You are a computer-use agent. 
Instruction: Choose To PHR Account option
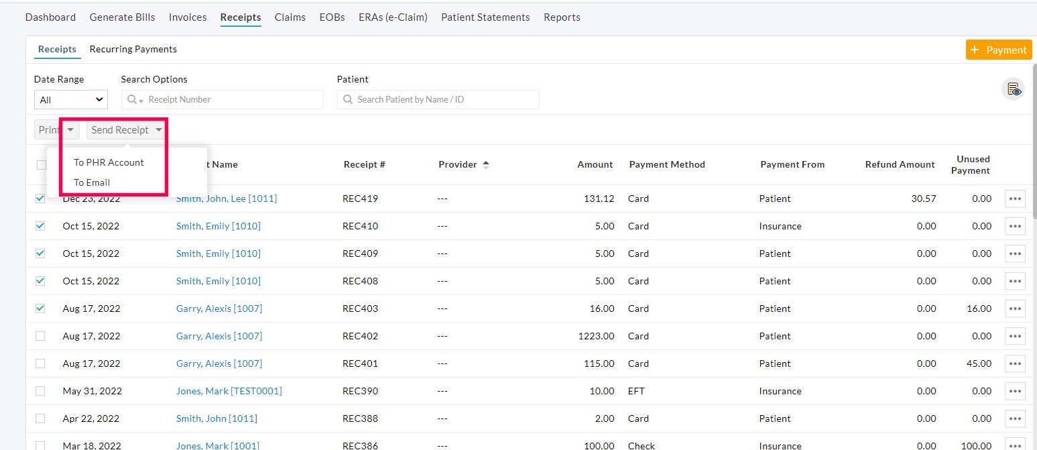[x=109, y=162]
